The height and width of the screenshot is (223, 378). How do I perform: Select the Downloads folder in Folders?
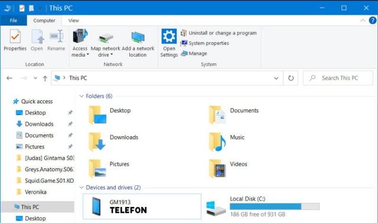pyautogui.click(x=113, y=142)
